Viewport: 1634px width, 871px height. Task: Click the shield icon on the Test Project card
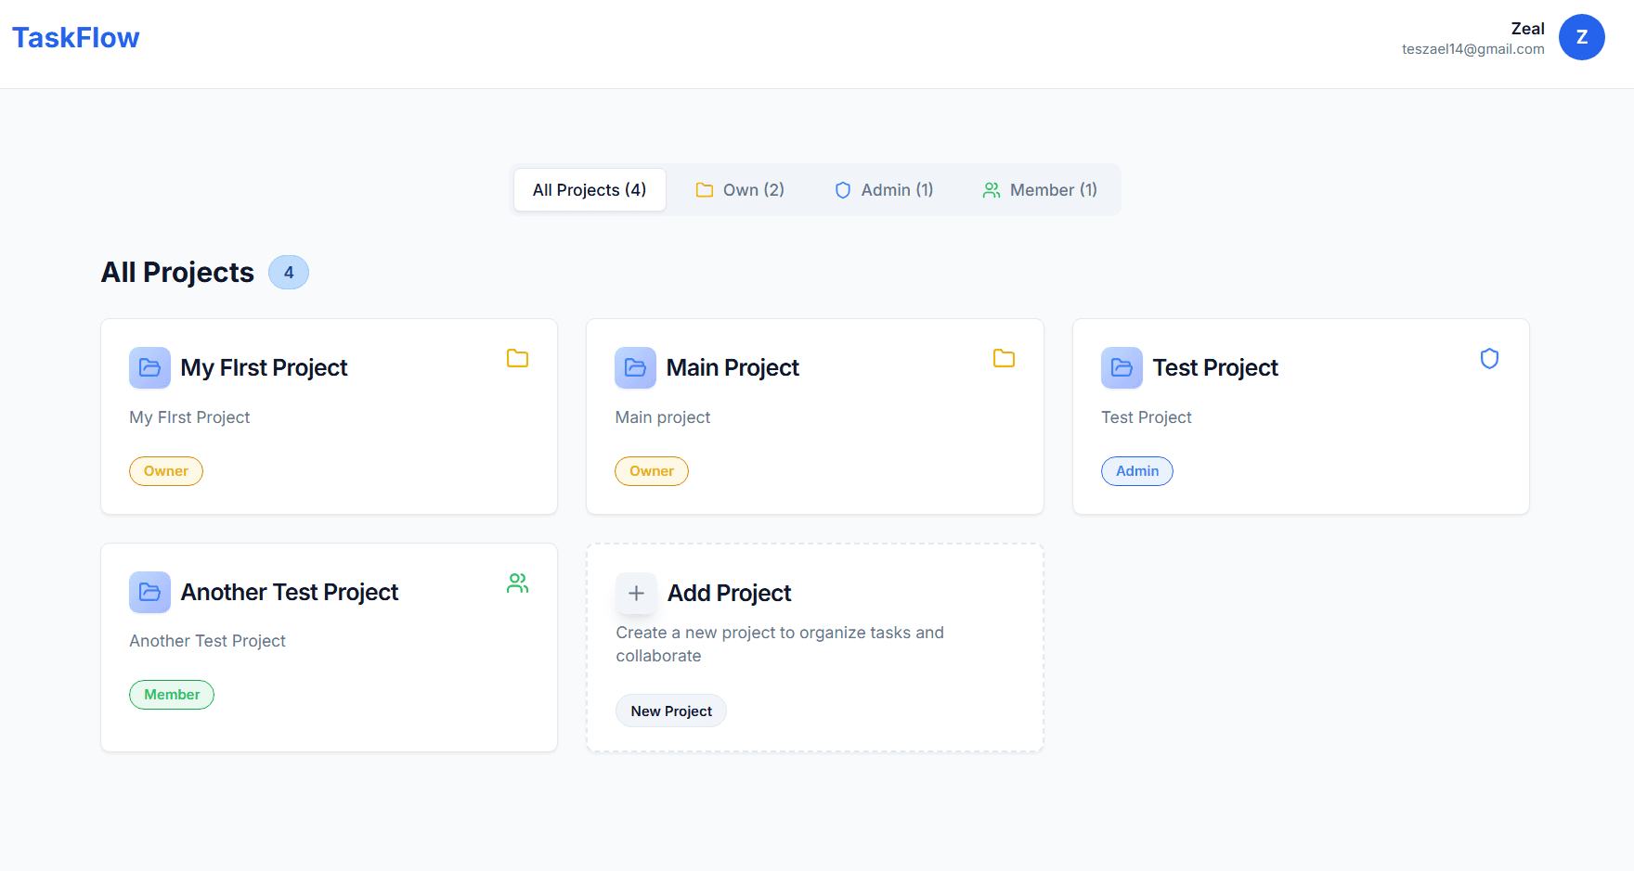(1489, 358)
